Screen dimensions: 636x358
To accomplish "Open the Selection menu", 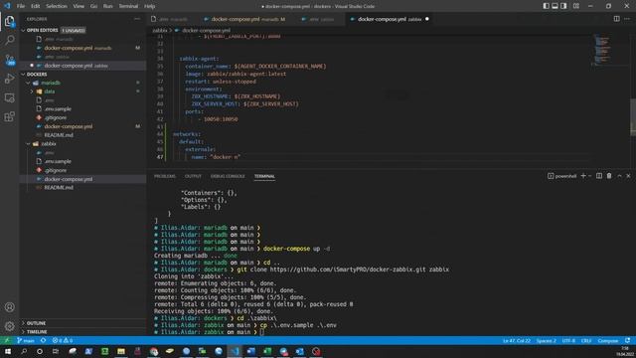I will coord(57,6).
